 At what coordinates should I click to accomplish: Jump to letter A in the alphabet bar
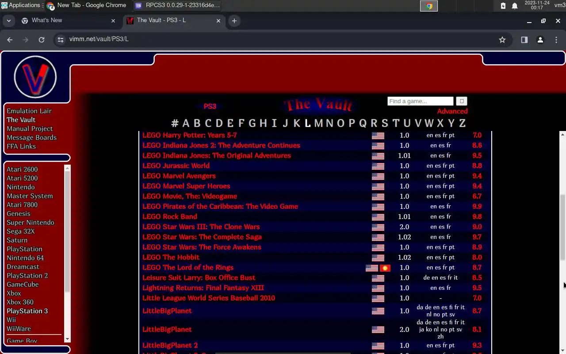[186, 123]
